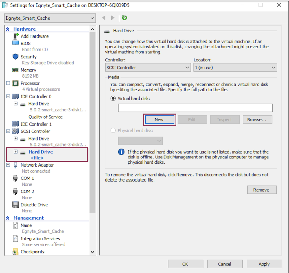The height and width of the screenshot is (273, 289).
Task: Collapse the IDE Controller 0 node
Action: (x=8, y=96)
